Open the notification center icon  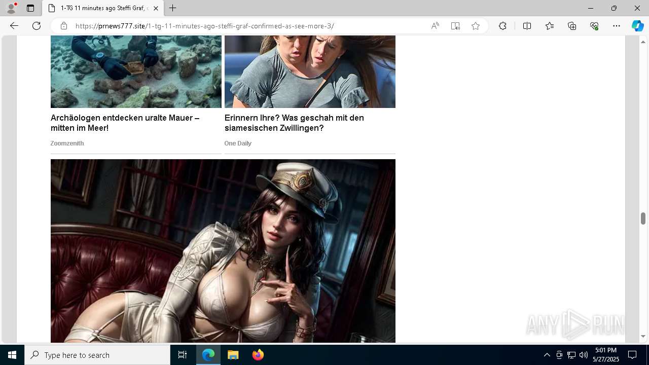tap(632, 355)
